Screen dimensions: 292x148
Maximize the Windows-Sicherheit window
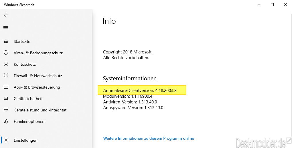click(272, 5)
